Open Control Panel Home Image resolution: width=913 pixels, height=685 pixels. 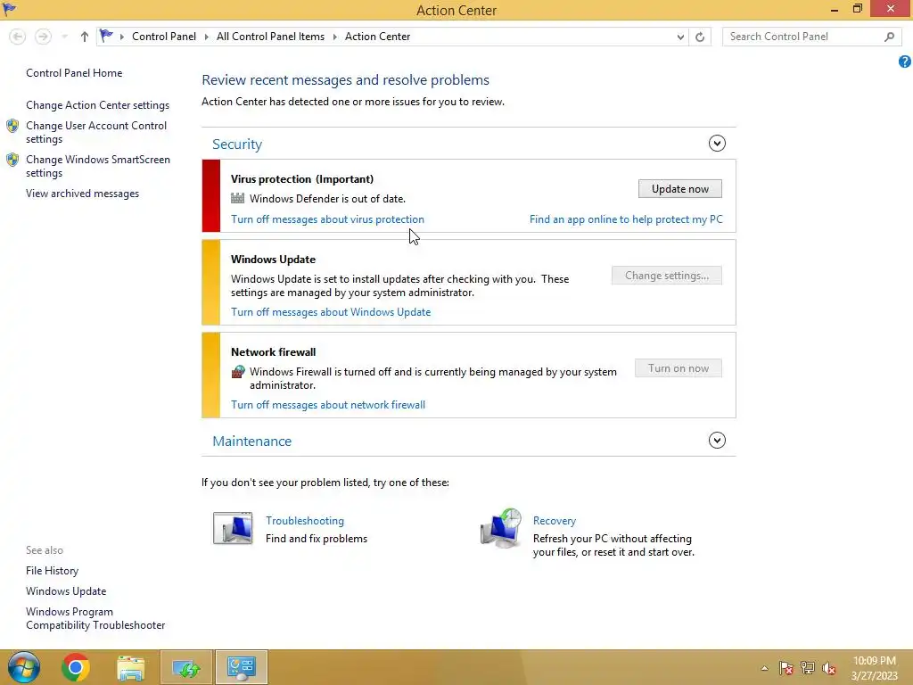[x=74, y=73]
